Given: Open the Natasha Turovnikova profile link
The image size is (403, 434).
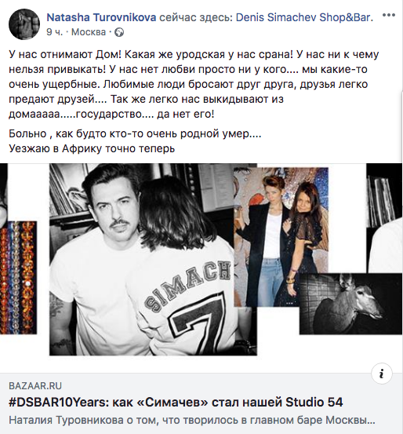Looking at the screenshot, I should pos(101,17).
